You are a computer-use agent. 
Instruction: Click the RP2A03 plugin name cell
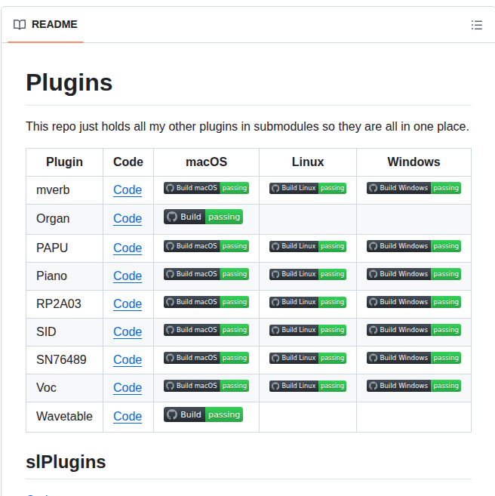pyautogui.click(x=64, y=304)
